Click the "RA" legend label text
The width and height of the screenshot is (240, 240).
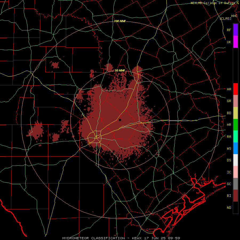229,137
